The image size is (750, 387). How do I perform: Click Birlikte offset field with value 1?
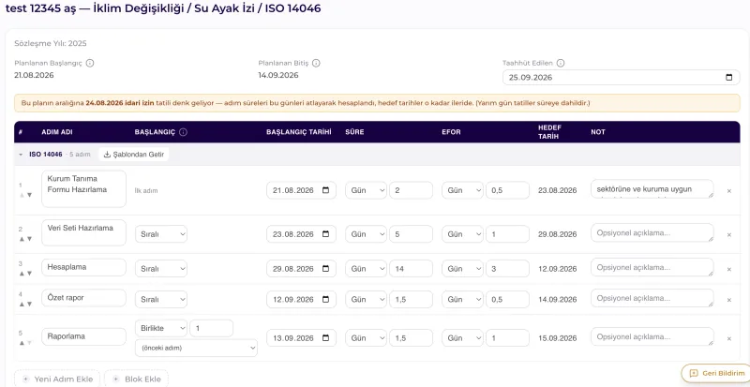212,328
